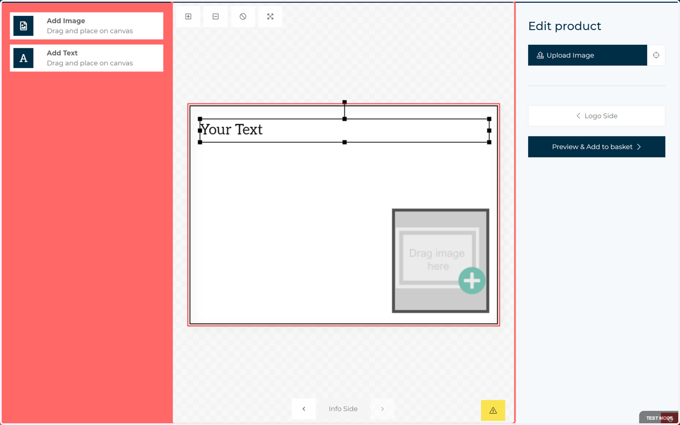
Task: Click the Upload Image button
Action: coord(588,55)
